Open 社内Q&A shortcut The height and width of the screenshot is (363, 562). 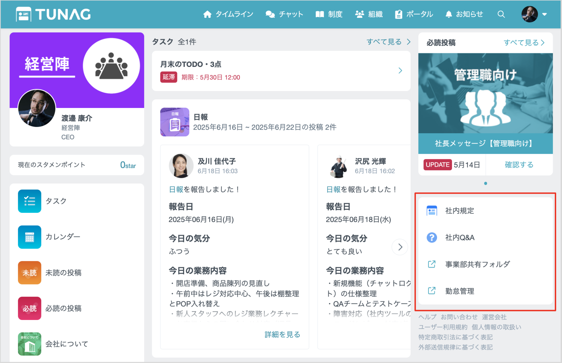[x=485, y=238]
